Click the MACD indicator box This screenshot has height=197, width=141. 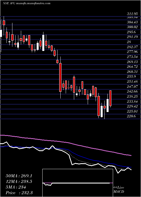click(x=78, y=183)
